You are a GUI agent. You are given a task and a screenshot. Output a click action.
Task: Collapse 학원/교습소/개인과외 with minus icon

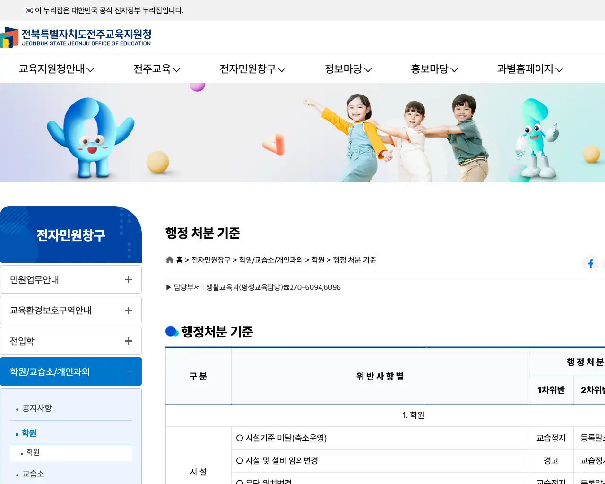point(128,372)
